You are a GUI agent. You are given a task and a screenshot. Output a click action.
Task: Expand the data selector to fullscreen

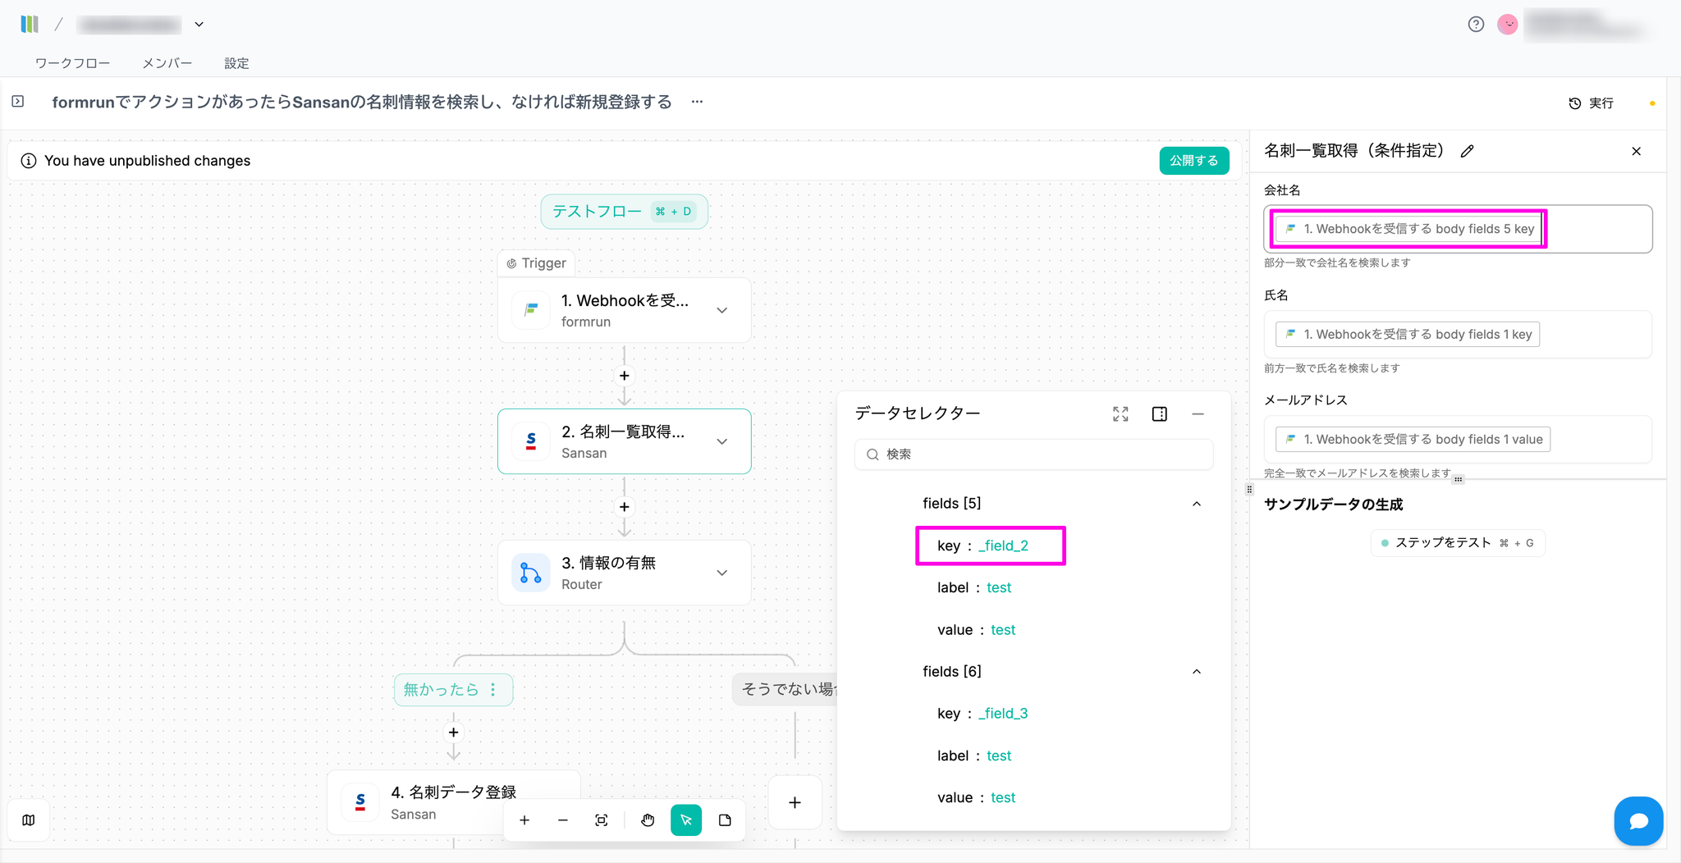click(1120, 414)
